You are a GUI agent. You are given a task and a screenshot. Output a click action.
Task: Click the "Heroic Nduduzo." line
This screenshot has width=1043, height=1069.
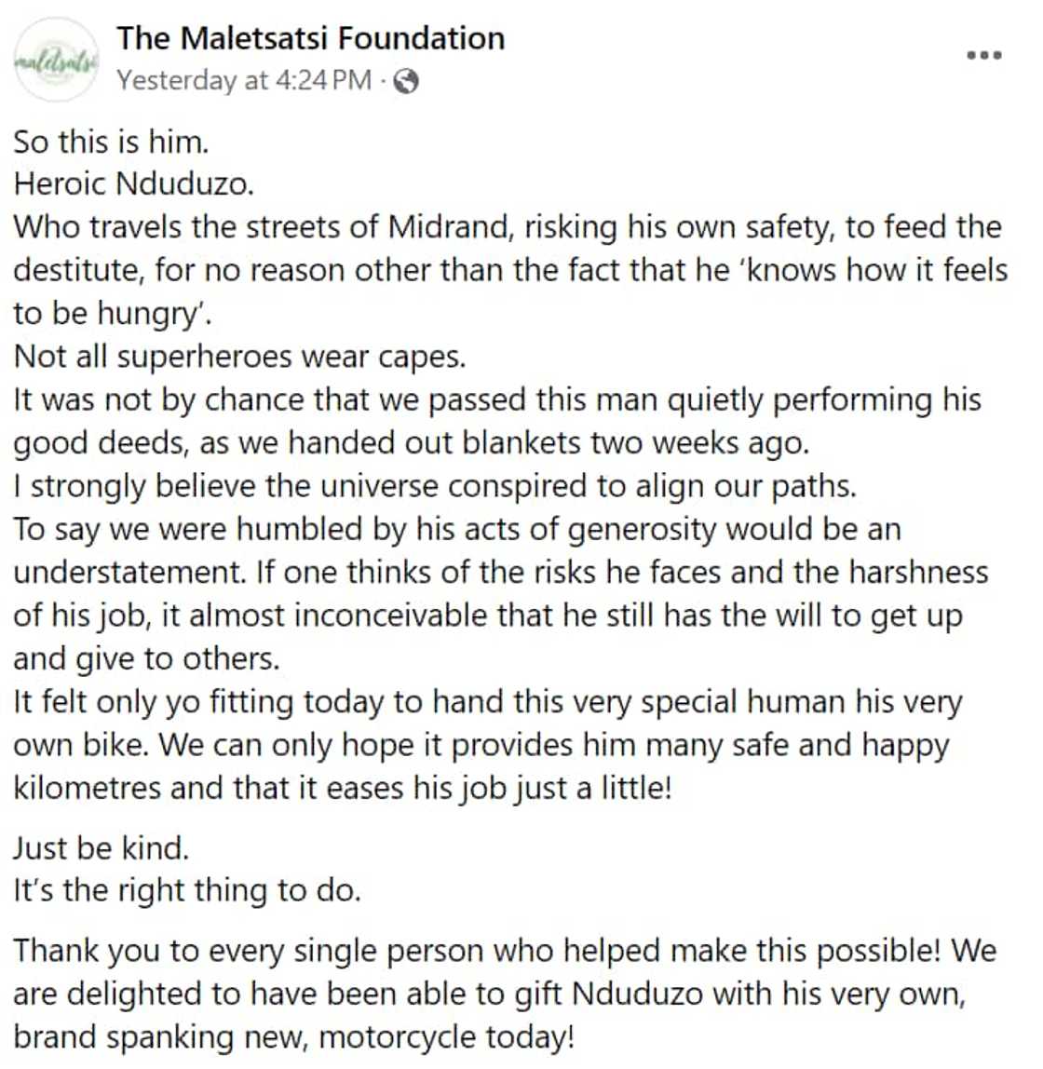click(133, 183)
